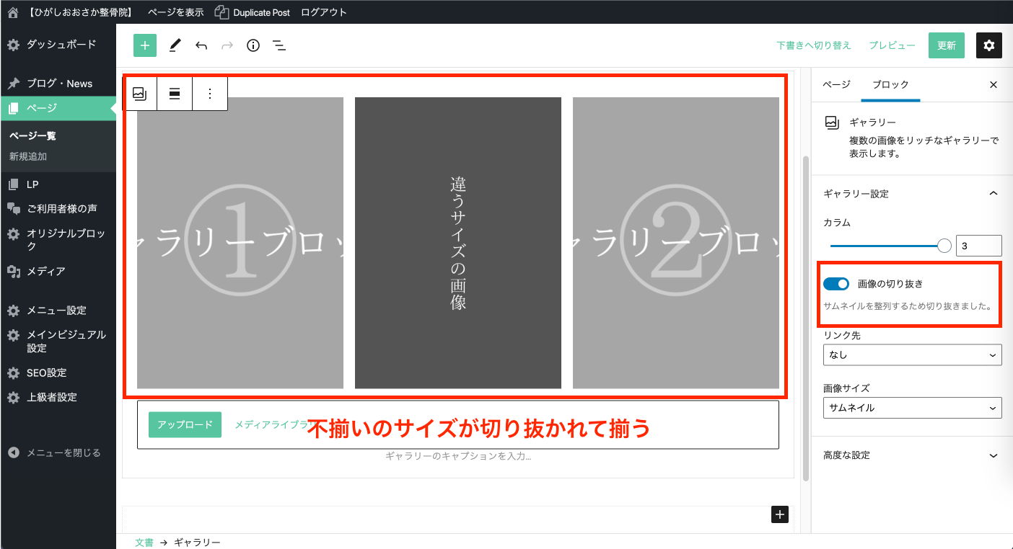The width and height of the screenshot is (1013, 549).
Task: Open the settings gear in top right
Action: pyautogui.click(x=988, y=45)
